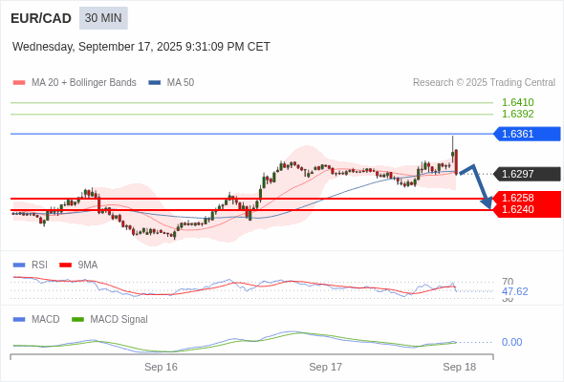This screenshot has width=564, height=382.
Task: Click the MA 50 legend label
Action: click(x=181, y=83)
